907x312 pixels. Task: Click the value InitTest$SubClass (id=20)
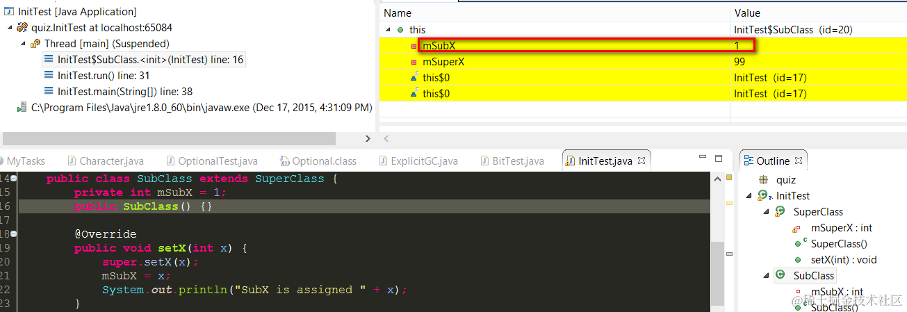[793, 29]
